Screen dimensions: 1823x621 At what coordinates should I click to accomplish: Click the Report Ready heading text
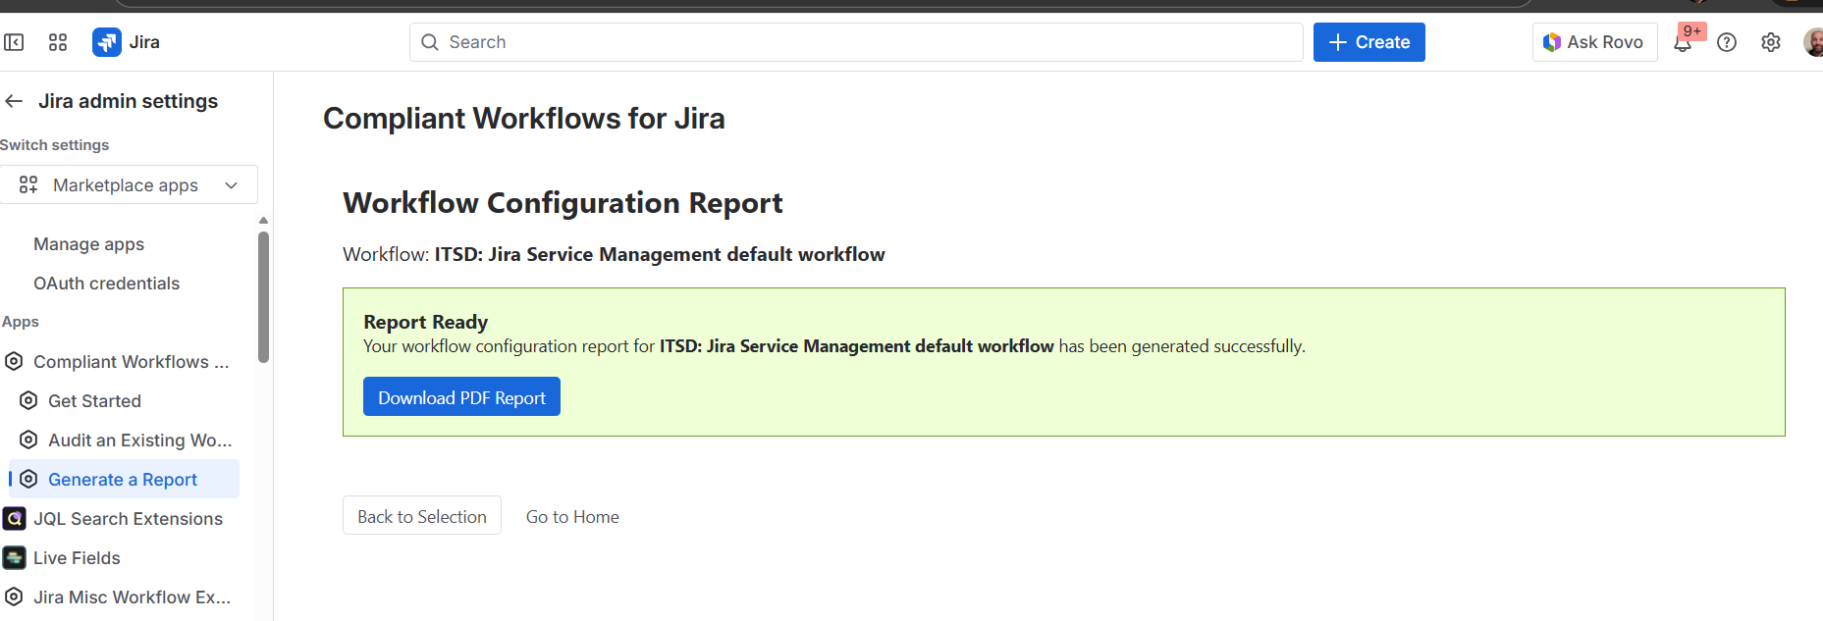[425, 321]
